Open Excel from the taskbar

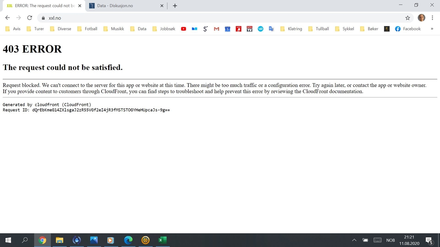[x=162, y=240]
